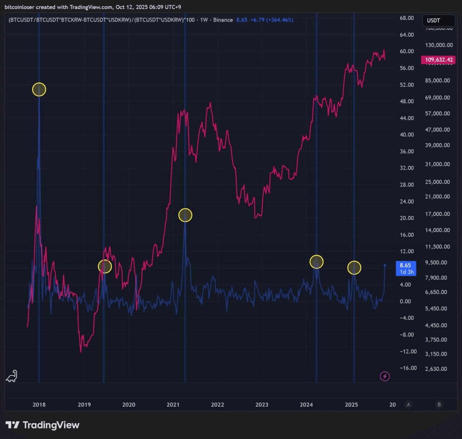The image size is (462, 439).
Task: Click the yellow circle marker in mid-2019
Action: 105,266
